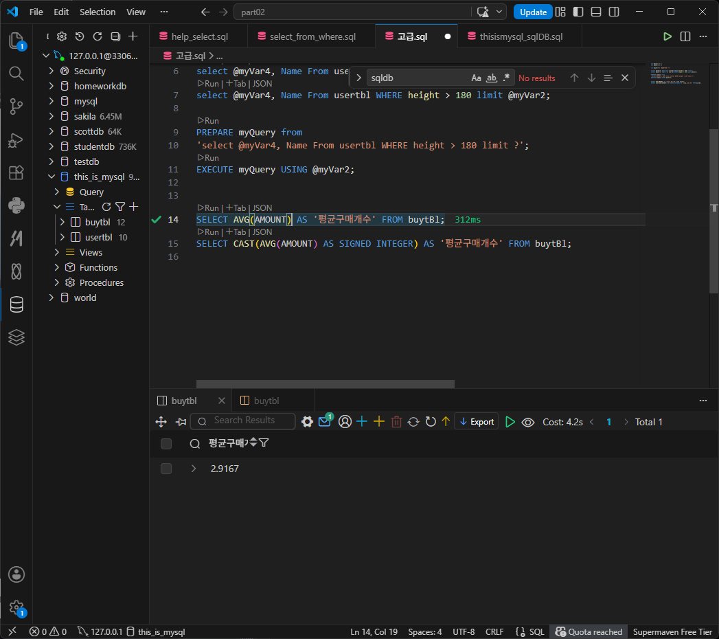719x639 pixels.
Task: Open Source Control view
Action: click(16, 106)
